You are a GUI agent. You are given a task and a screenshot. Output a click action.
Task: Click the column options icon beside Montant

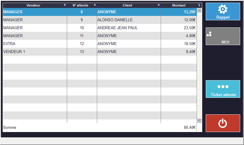199,5
